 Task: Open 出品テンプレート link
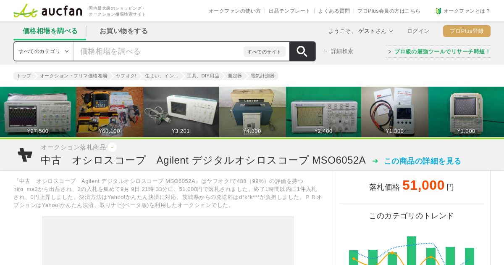289,11
